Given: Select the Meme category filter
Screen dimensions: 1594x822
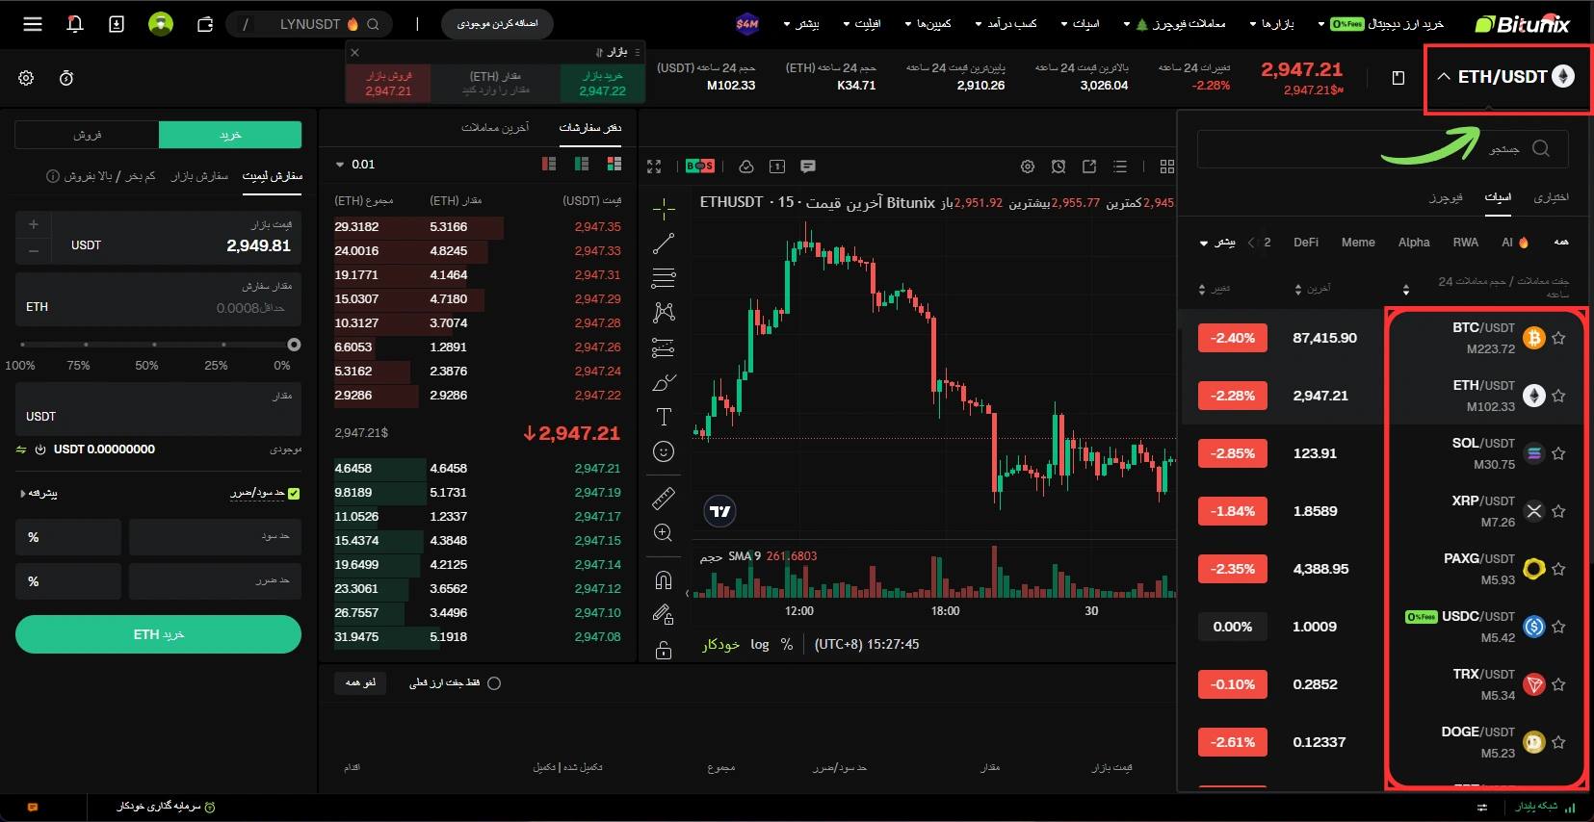Looking at the screenshot, I should [1358, 243].
